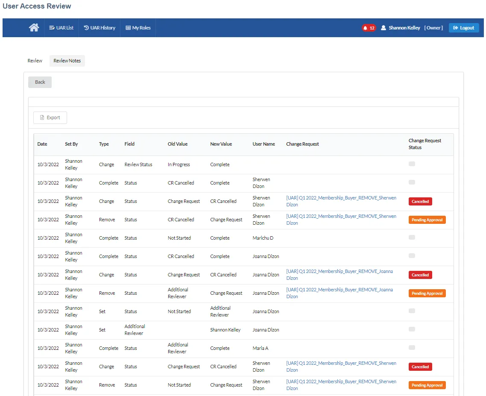This screenshot has width=486, height=396.
Task: Open the first Sherwen Dizon REMOVE change request link
Action: click(341, 201)
